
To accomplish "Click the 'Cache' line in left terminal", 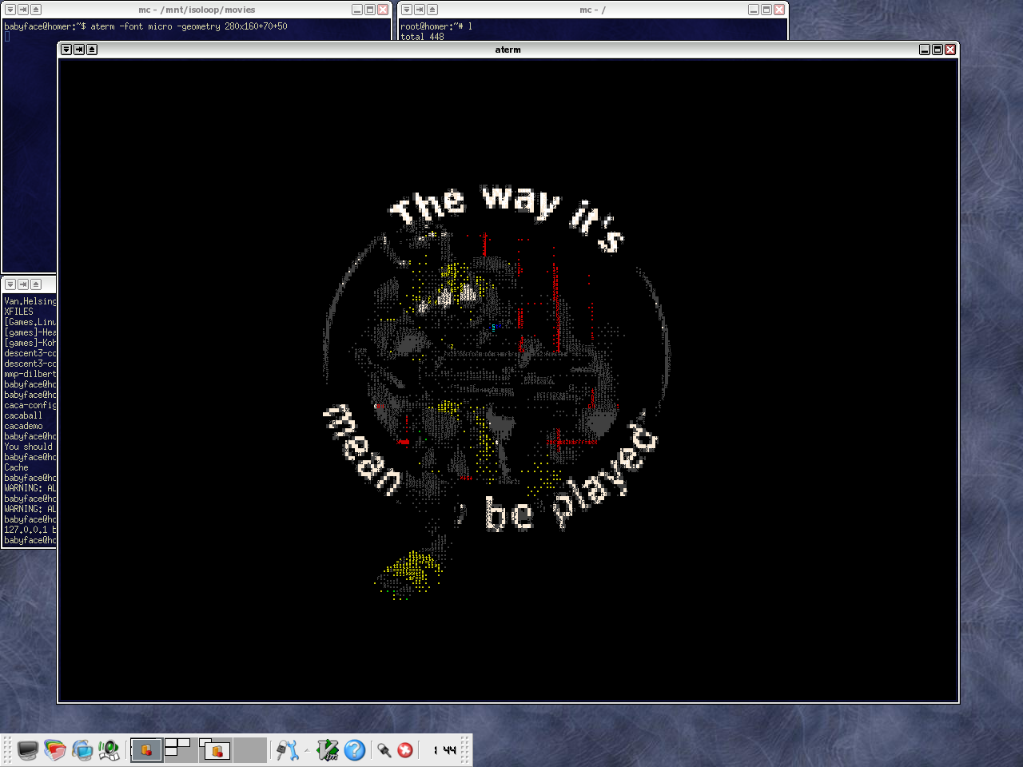I will click(16, 467).
